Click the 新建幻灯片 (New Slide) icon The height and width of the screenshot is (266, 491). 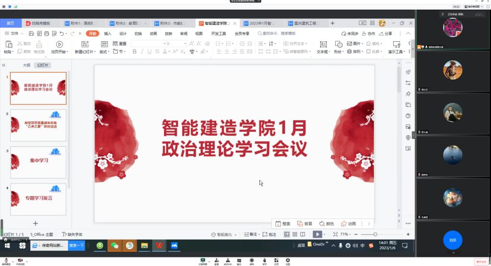pos(85,44)
